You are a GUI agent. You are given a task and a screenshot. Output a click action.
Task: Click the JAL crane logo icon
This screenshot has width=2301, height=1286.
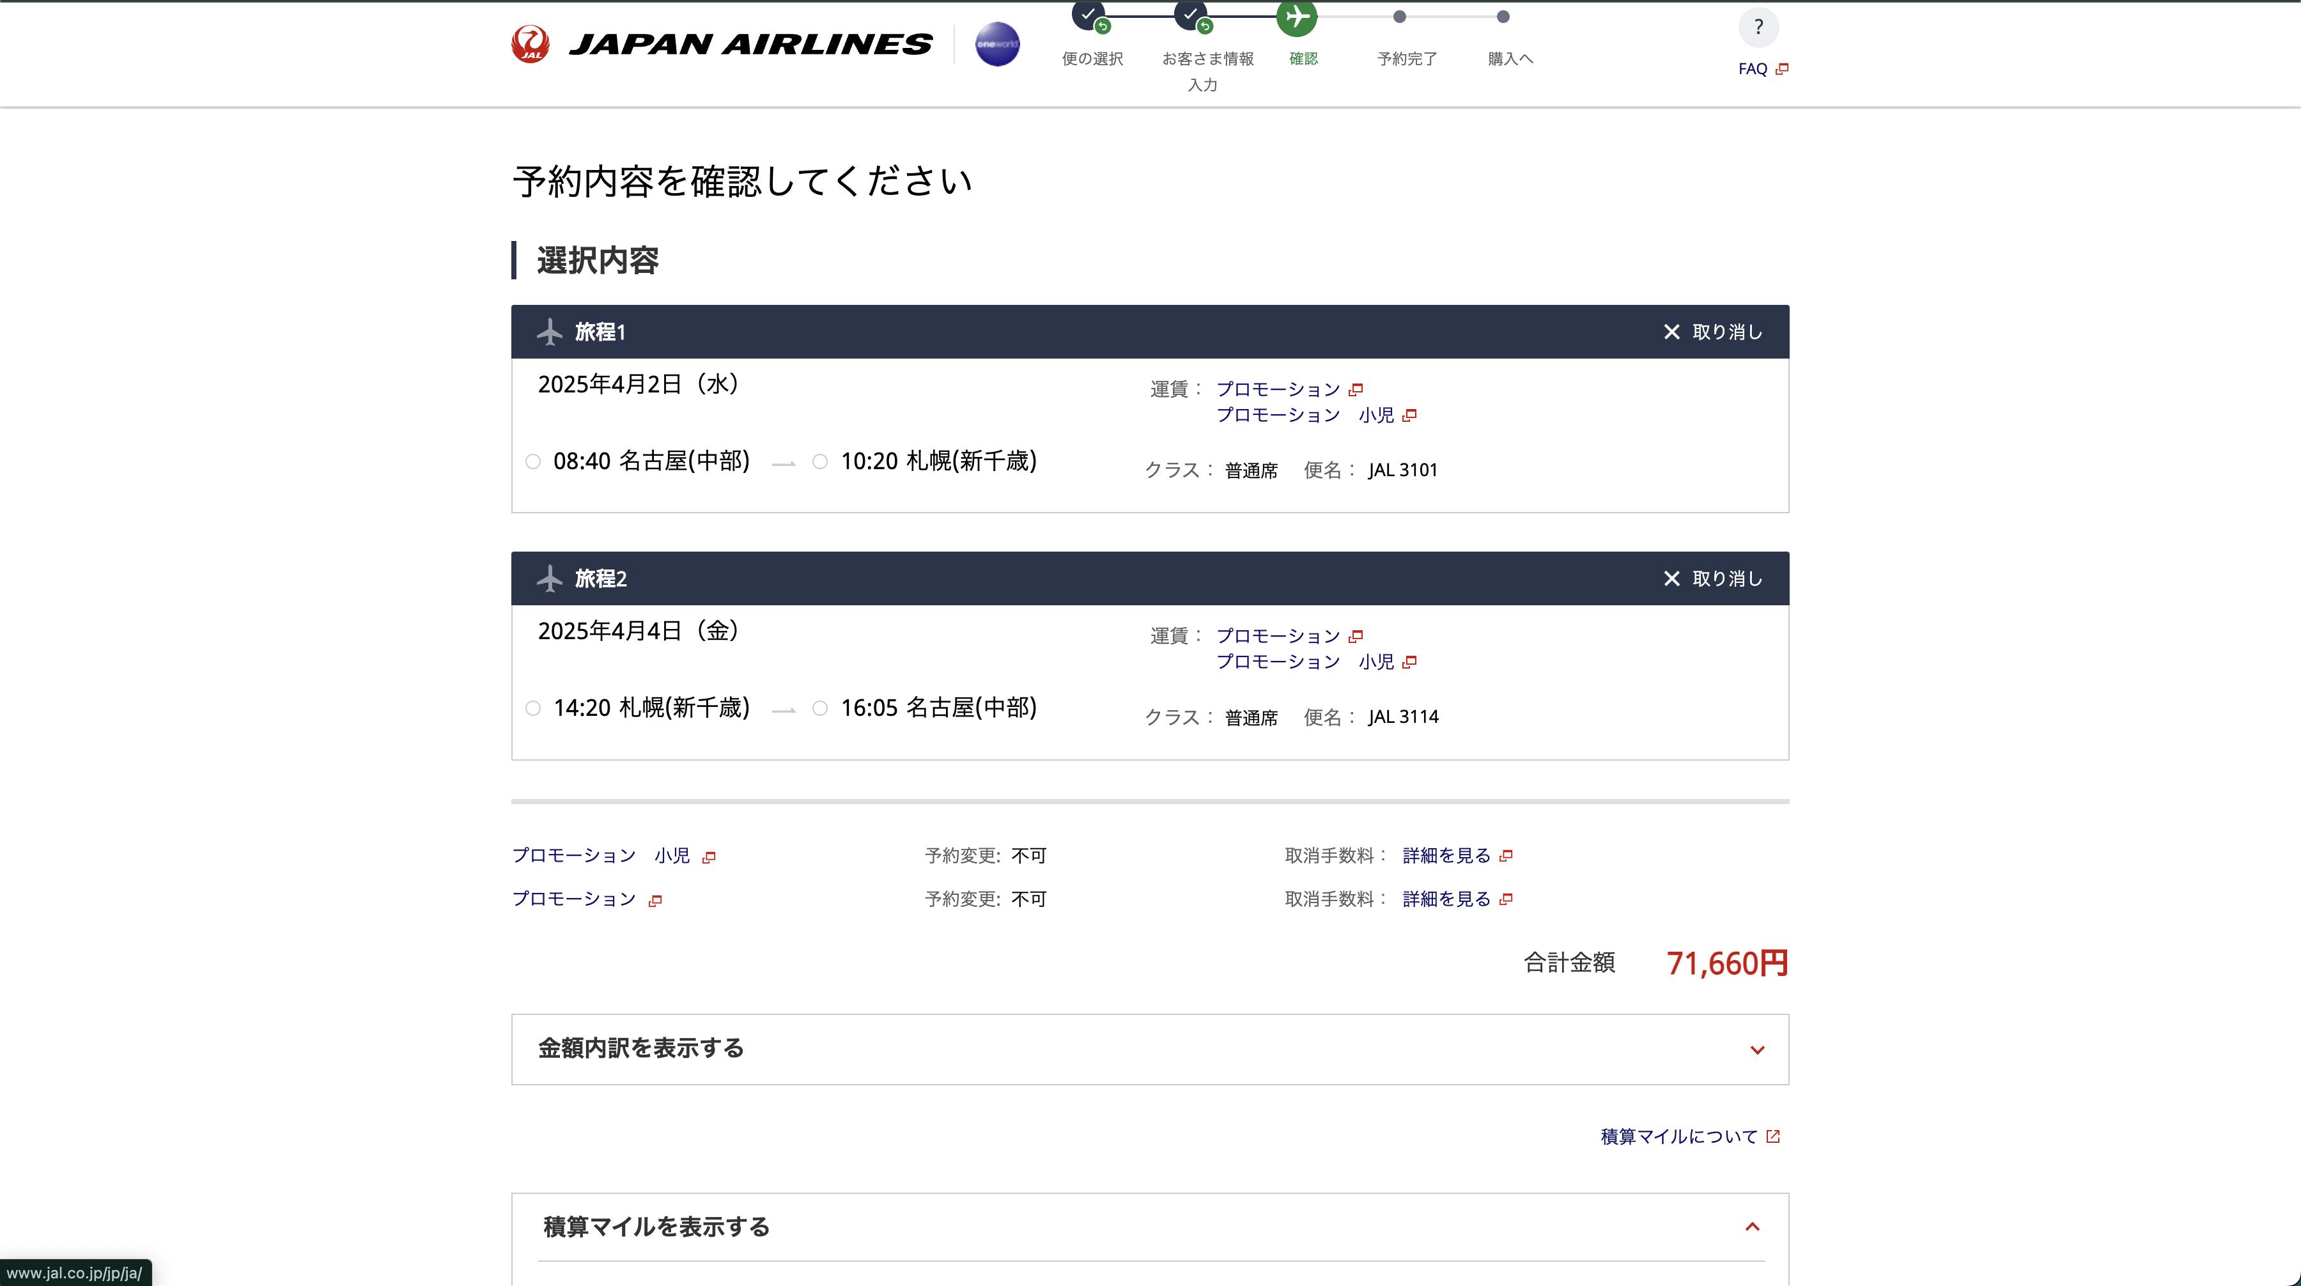click(530, 43)
